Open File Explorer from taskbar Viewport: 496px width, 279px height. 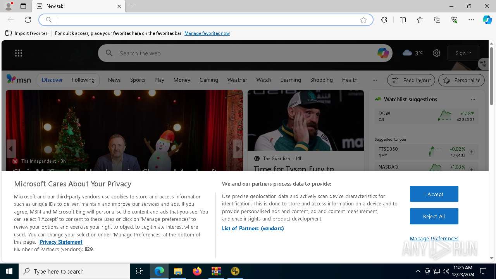click(178, 271)
